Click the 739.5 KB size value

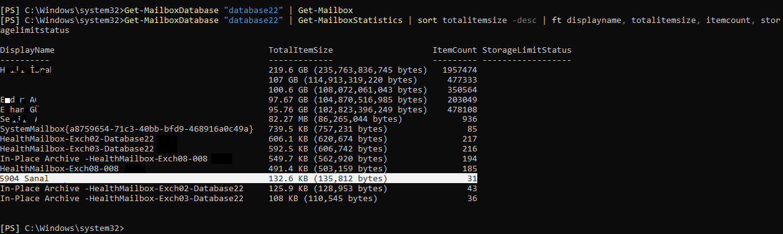tap(328, 129)
